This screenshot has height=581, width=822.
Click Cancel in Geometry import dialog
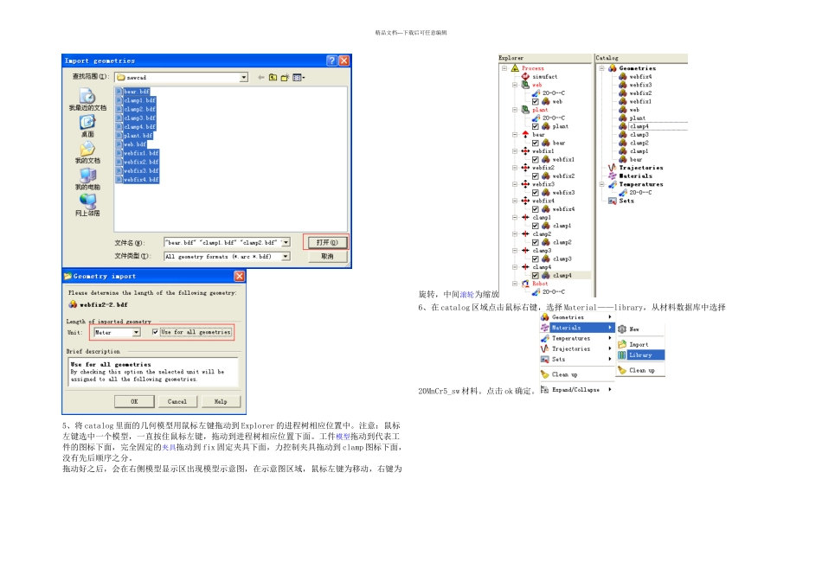pos(177,401)
